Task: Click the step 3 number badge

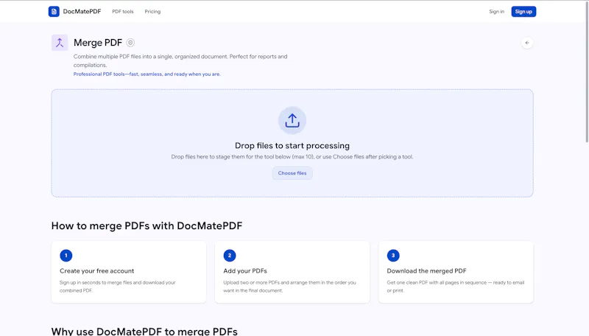Action: tap(393, 256)
